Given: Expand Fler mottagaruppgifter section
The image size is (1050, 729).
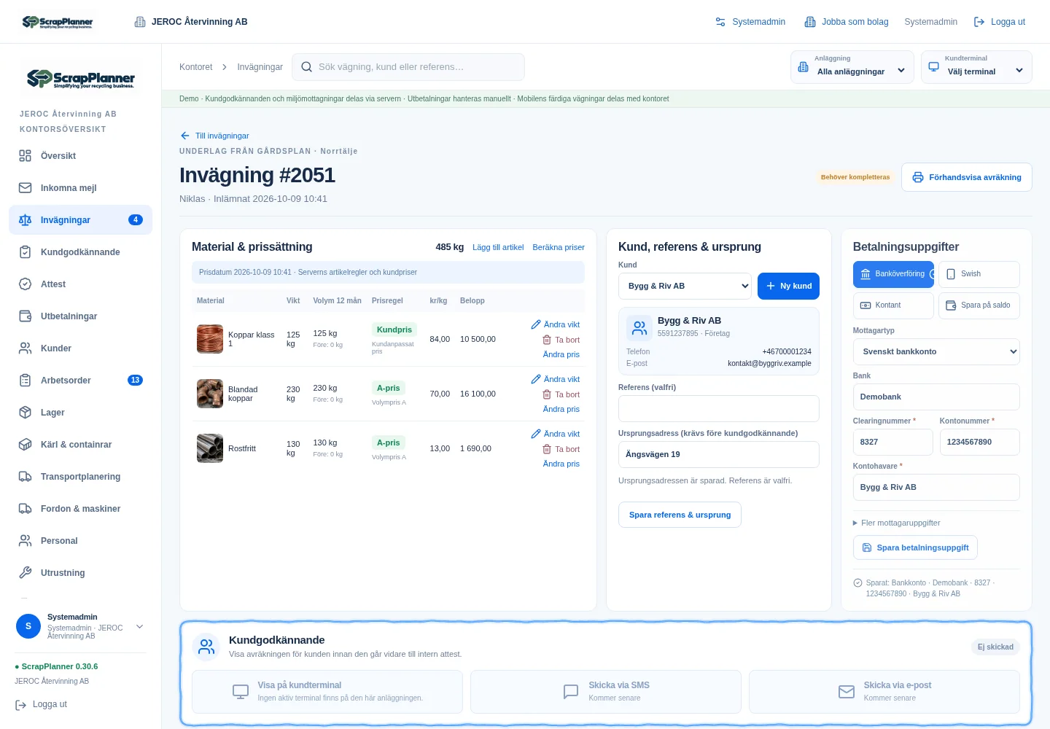Looking at the screenshot, I should point(897,523).
